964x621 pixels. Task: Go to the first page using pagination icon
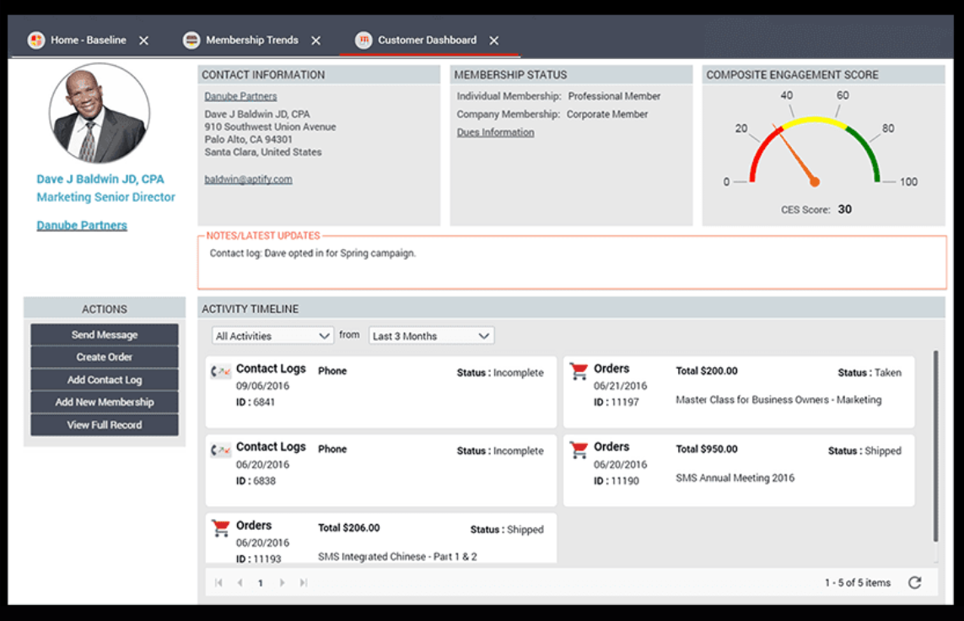tap(218, 581)
